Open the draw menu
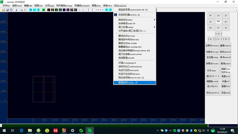 tap(96, 6)
